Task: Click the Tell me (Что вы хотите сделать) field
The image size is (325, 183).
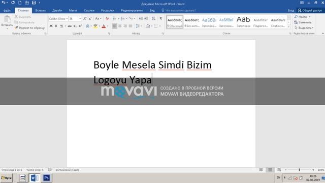Action: coord(179,10)
